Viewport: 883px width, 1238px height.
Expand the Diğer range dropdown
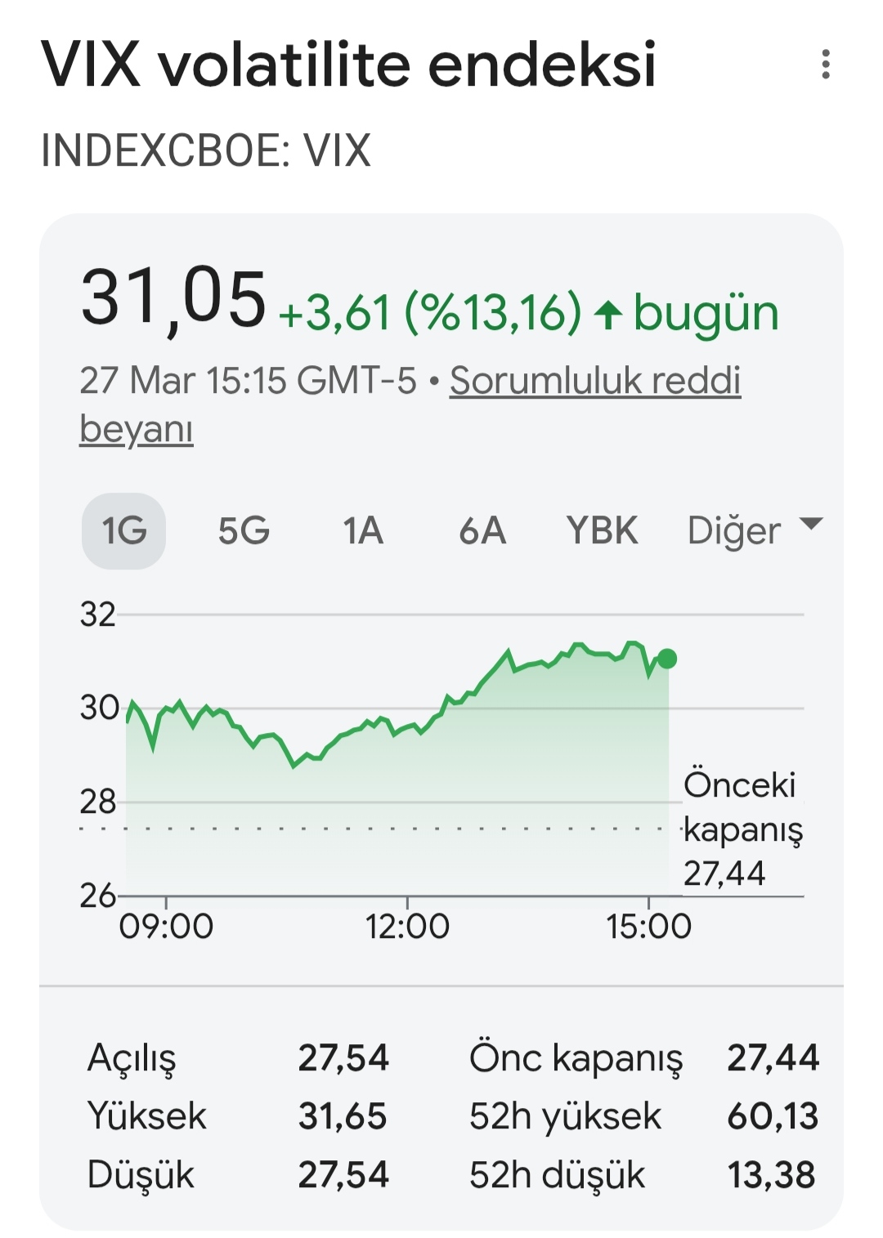[x=754, y=531]
